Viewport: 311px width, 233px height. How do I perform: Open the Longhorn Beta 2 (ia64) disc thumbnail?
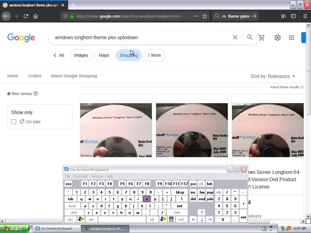coord(116,130)
